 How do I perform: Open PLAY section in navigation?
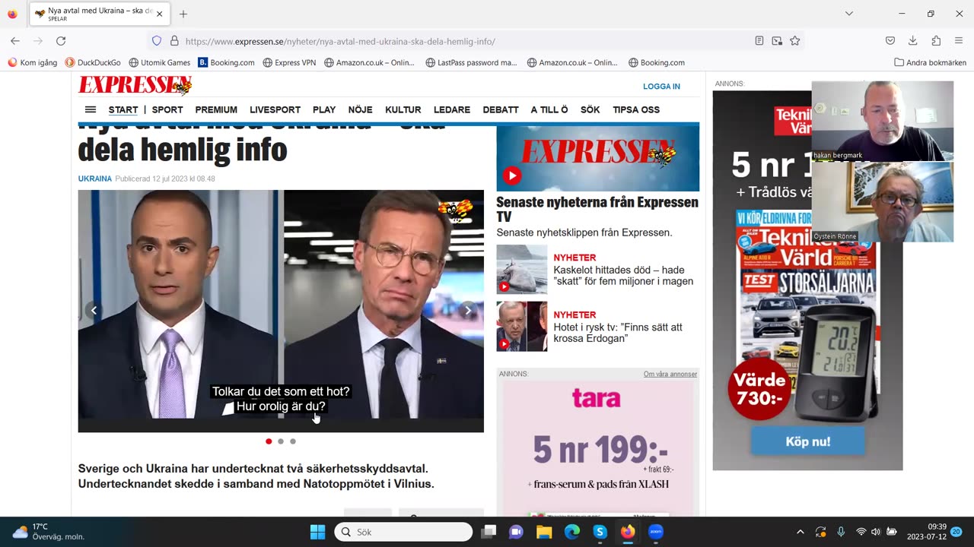click(324, 109)
